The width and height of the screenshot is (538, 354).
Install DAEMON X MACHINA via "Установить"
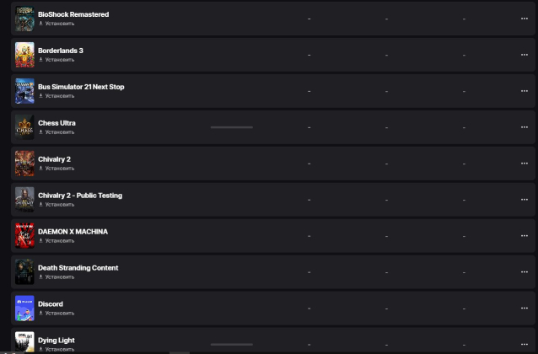(59, 241)
